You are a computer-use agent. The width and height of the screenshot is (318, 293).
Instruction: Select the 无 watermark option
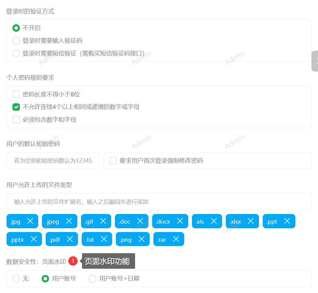pyautogui.click(x=16, y=279)
